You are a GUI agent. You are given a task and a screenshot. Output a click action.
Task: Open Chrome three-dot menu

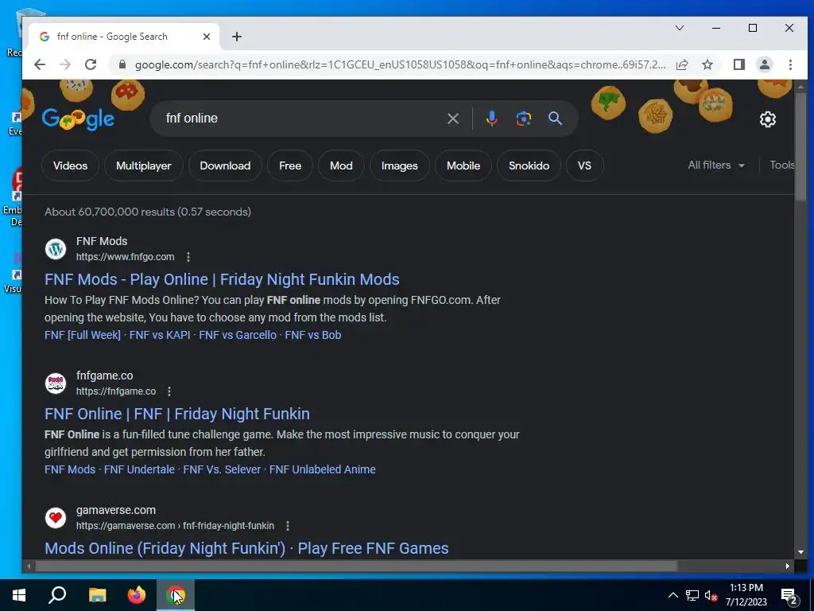point(790,64)
